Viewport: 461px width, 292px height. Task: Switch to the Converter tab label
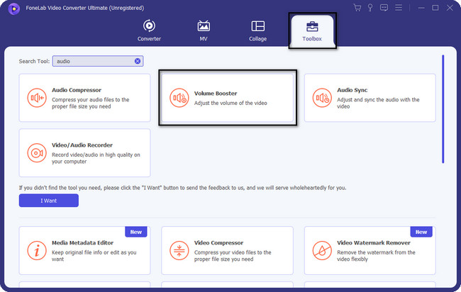(149, 39)
